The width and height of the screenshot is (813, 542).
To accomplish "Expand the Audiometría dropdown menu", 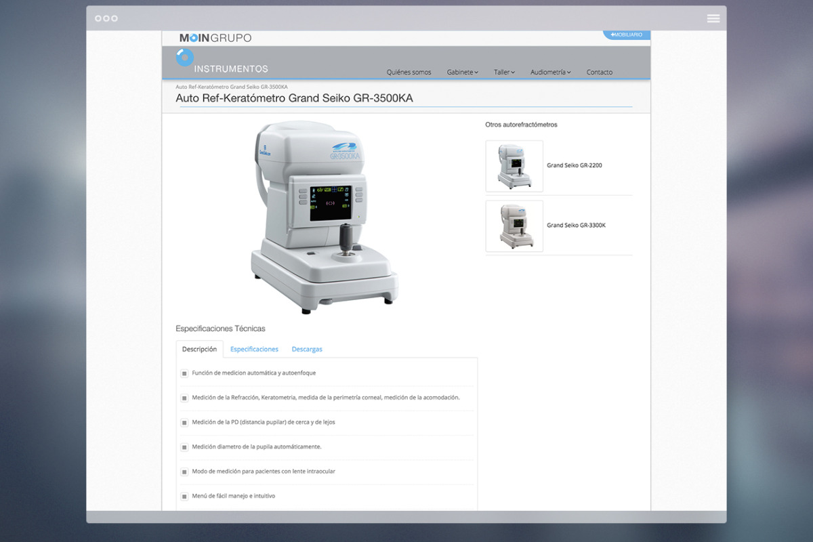I will pyautogui.click(x=550, y=72).
